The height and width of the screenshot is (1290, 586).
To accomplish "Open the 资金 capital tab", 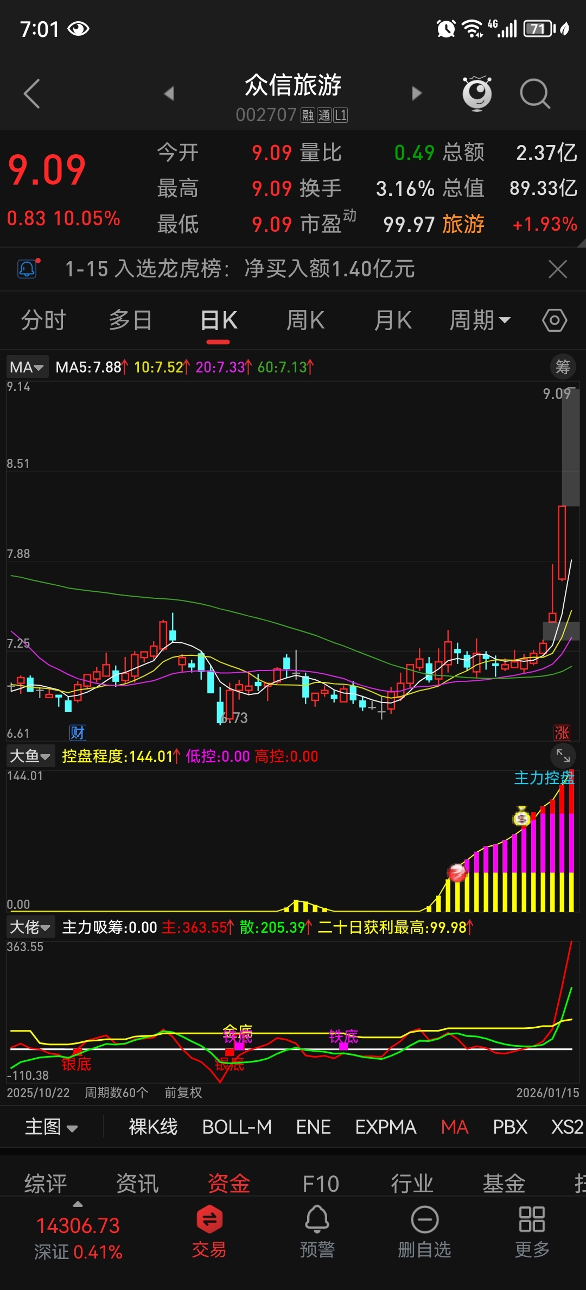I will tap(229, 1184).
